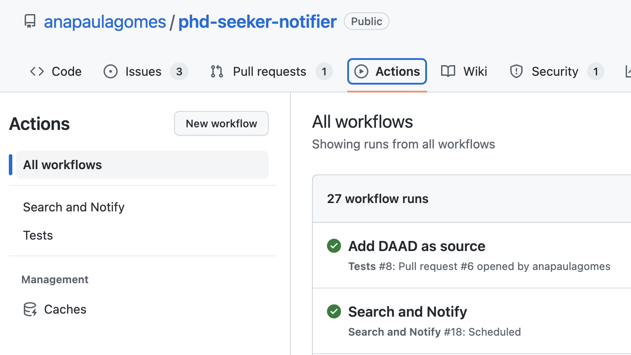This screenshot has height=355, width=631.
Task: Open the Search and Notify workflow run
Action: pos(408,311)
